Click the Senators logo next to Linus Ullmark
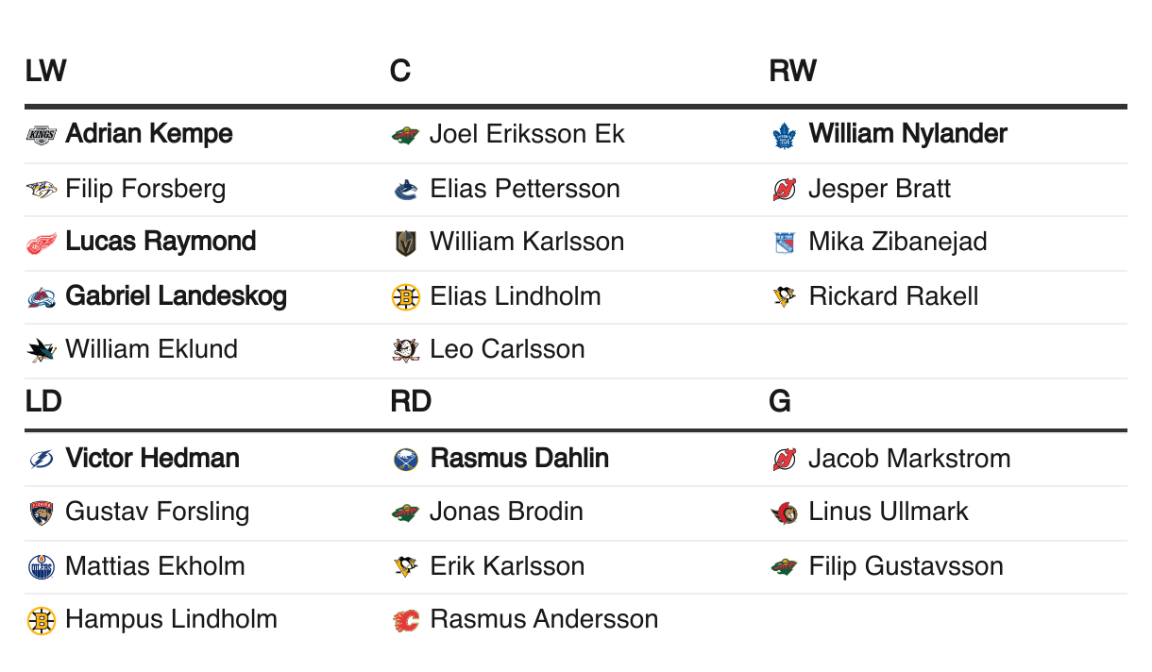This screenshot has width=1152, height=672. tap(785, 512)
